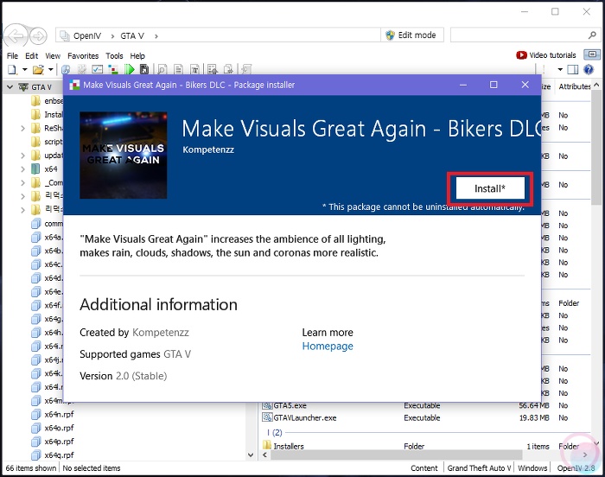Image resolution: width=605 pixels, height=477 pixels.
Task: Click the Package Installer title bar icon
Action: point(74,85)
